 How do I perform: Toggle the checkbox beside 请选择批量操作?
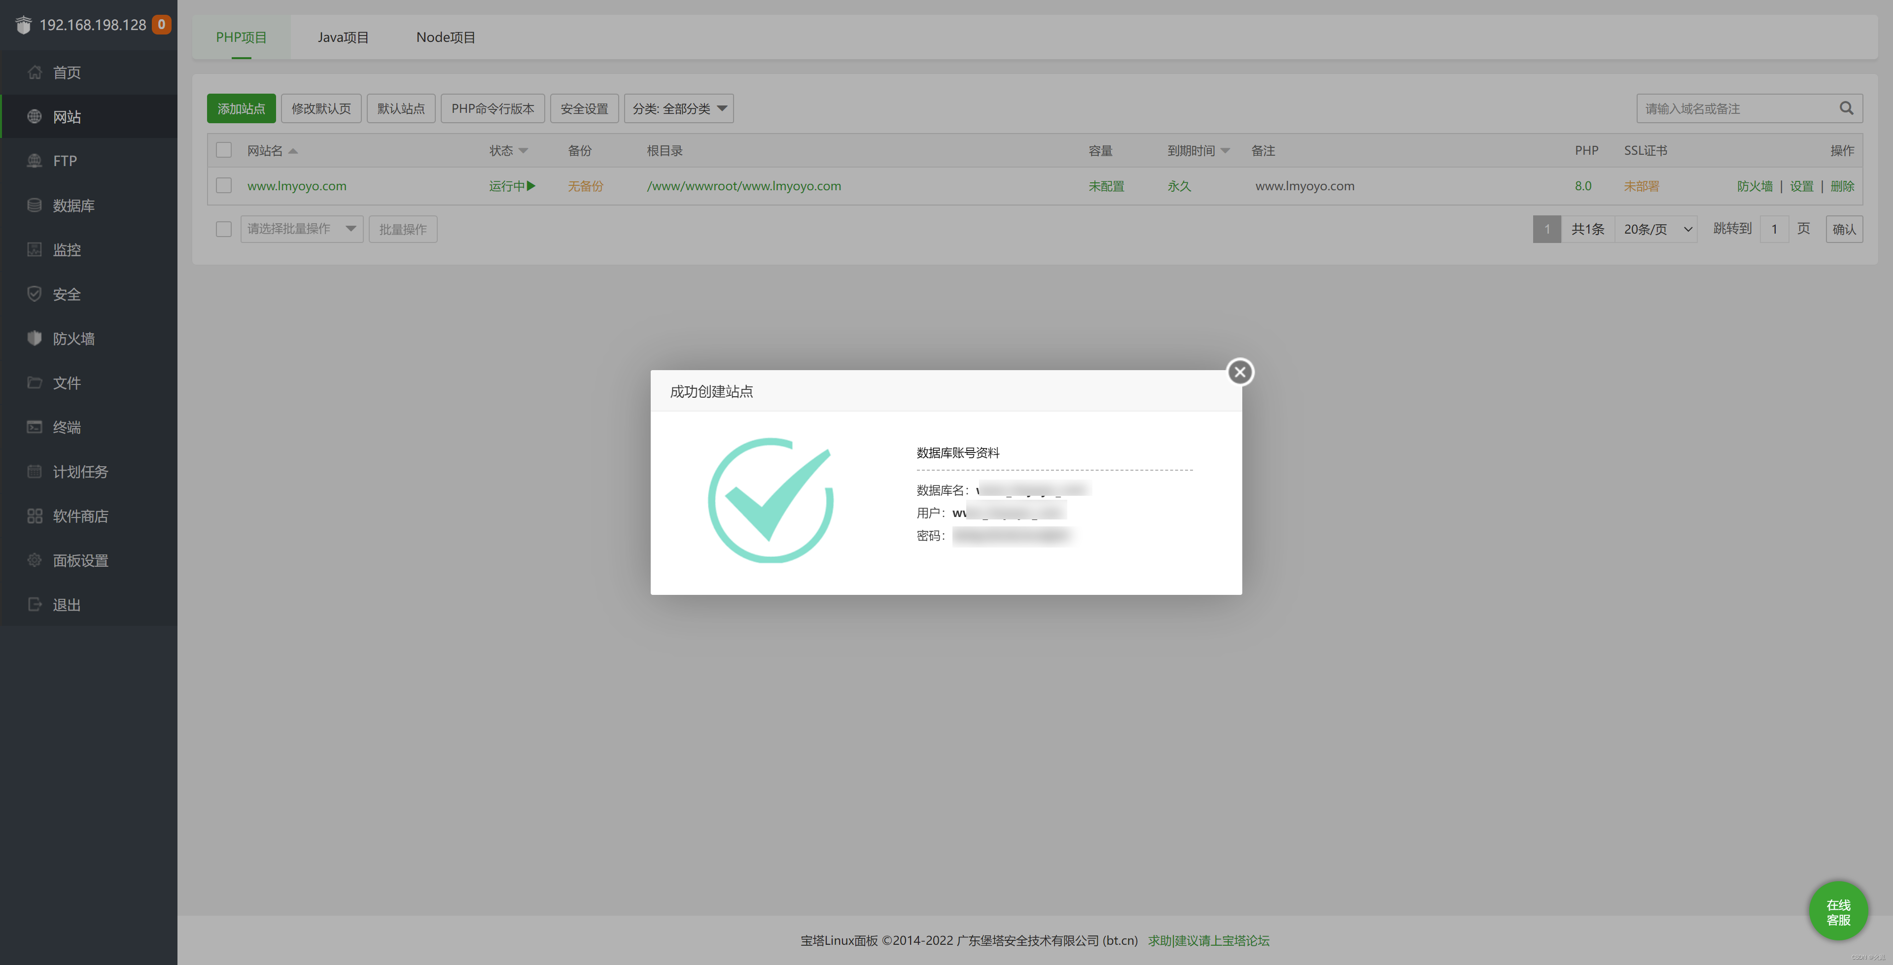[x=224, y=229]
